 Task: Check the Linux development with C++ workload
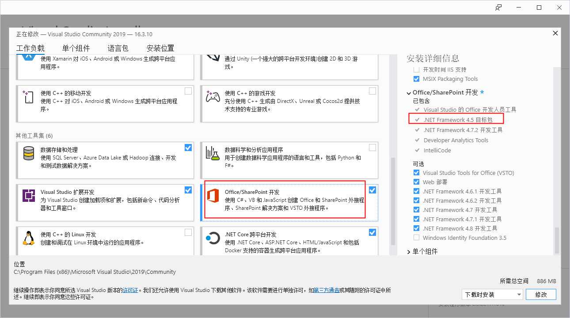[188, 232]
